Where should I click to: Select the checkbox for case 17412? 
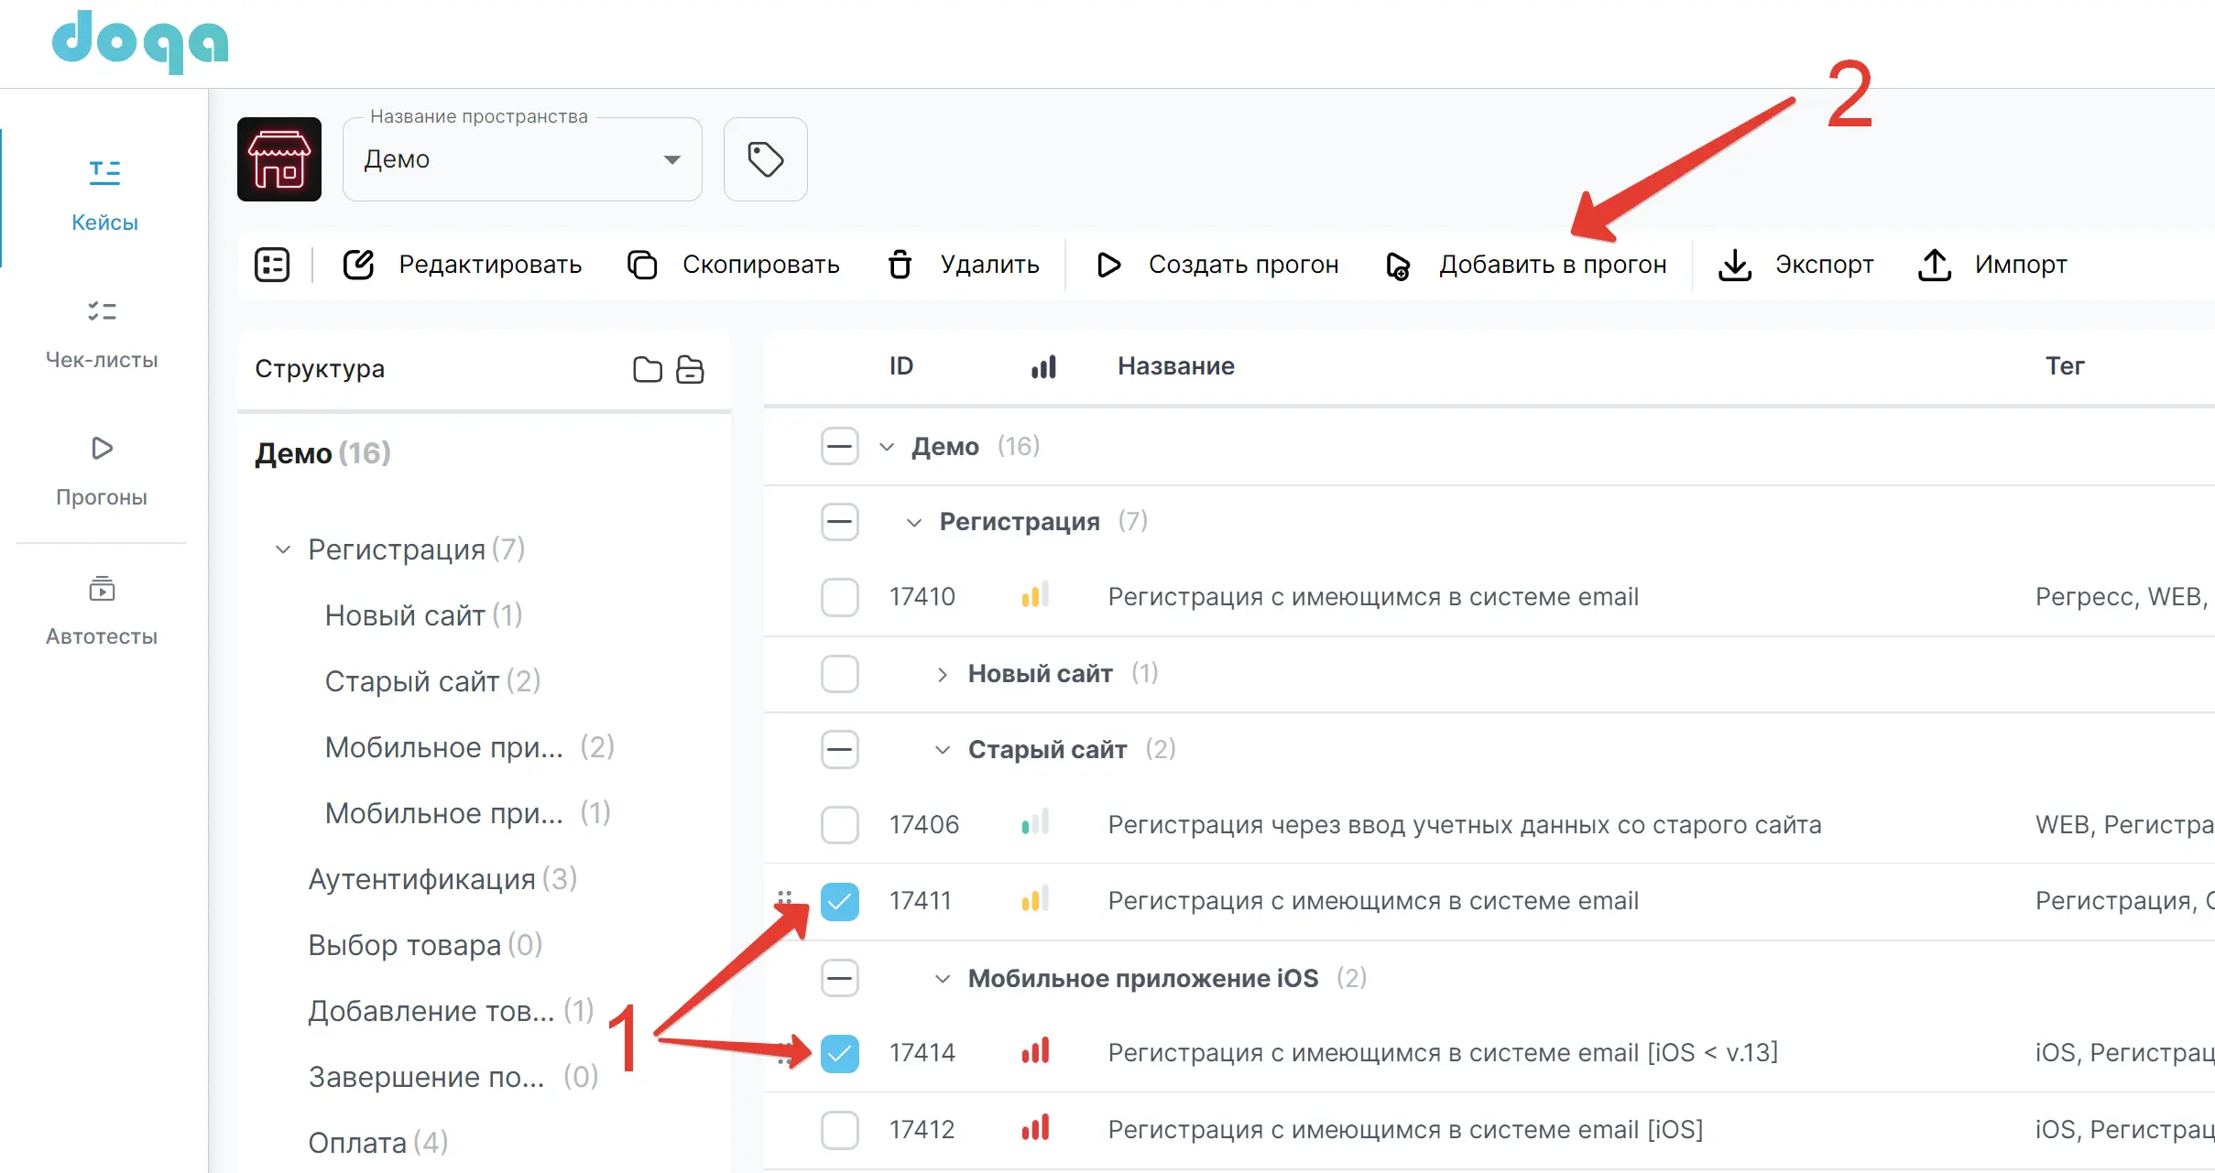pyautogui.click(x=839, y=1129)
